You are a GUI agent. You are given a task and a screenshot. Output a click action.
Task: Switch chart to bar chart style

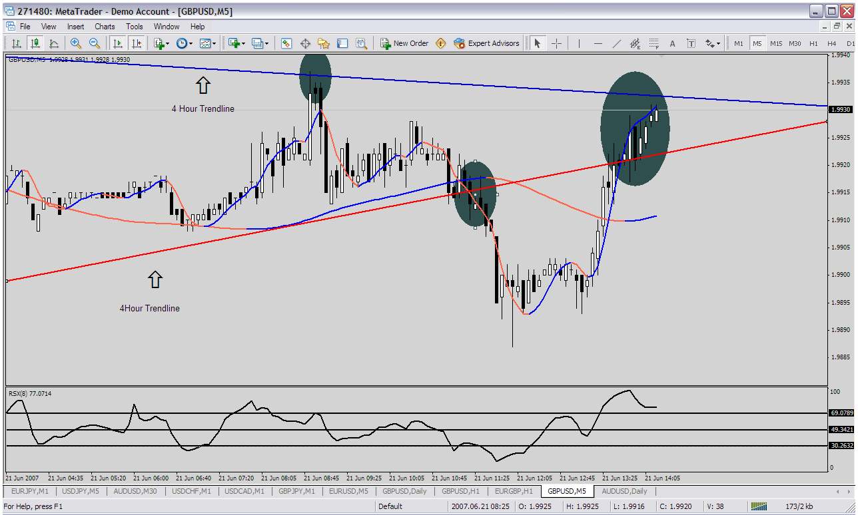click(x=17, y=43)
